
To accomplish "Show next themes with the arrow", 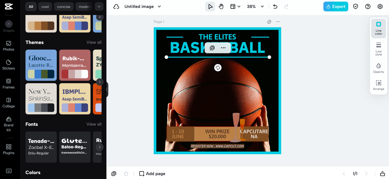I will [99, 82].
